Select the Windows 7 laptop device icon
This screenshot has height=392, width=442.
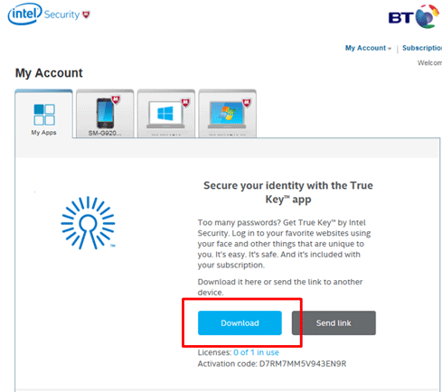coord(227,116)
